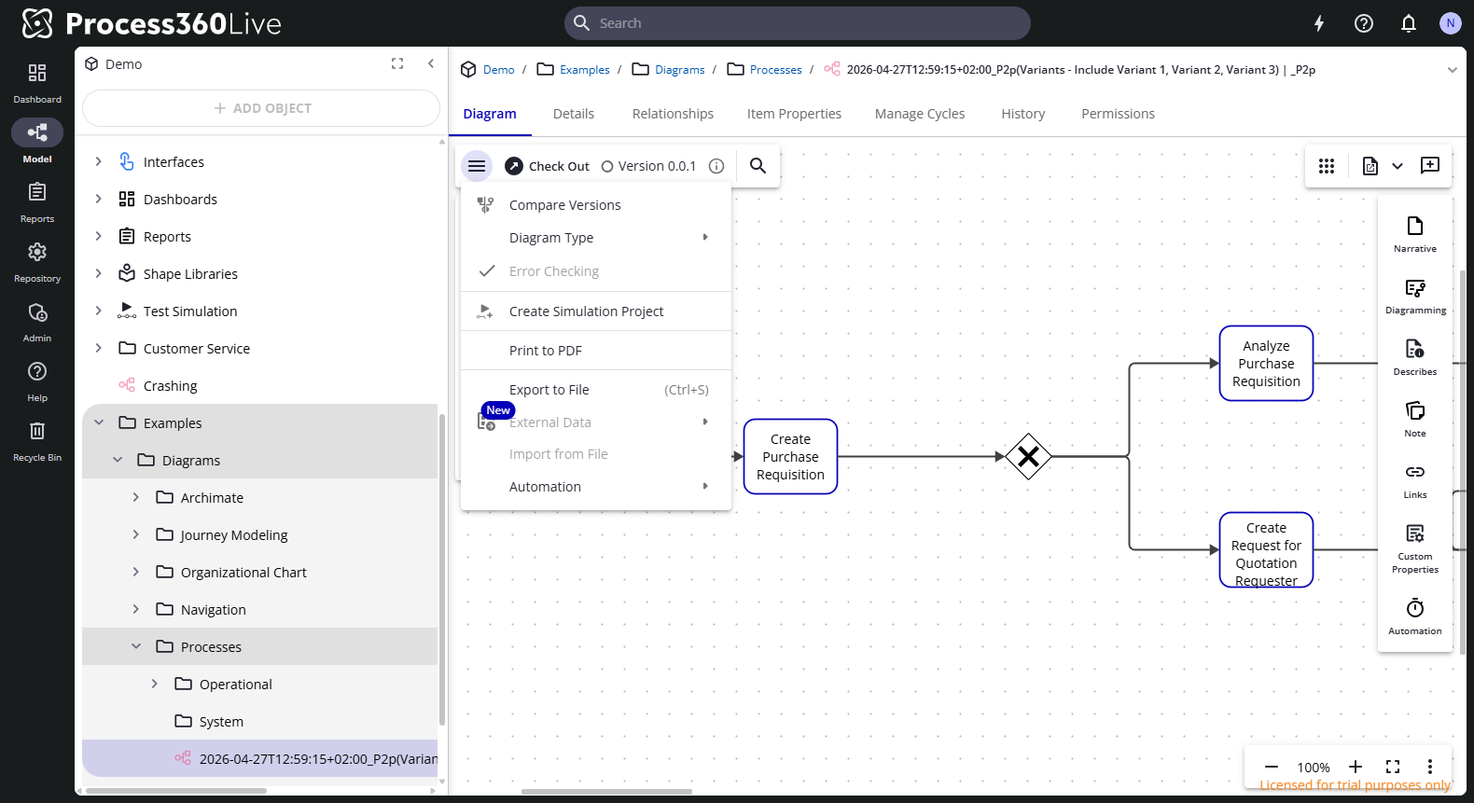Switch to the Manage Cycles tab
The width and height of the screenshot is (1474, 803).
(x=920, y=114)
